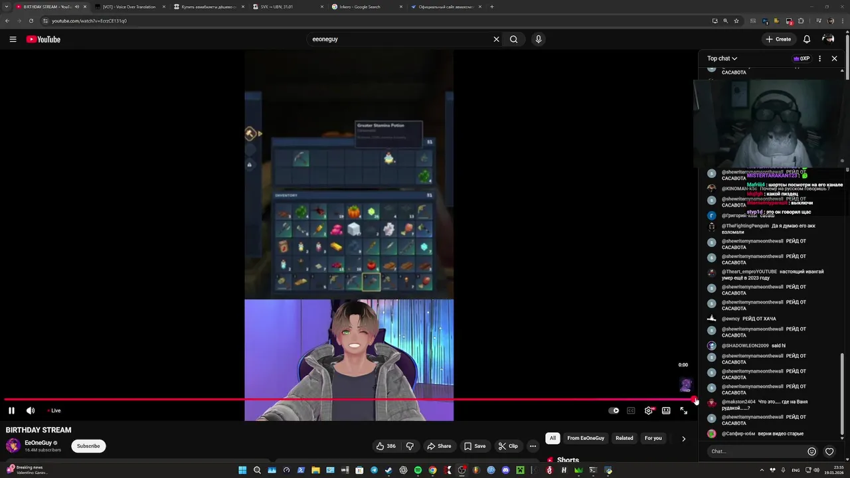Open the more actions three-dot menu

click(533, 446)
